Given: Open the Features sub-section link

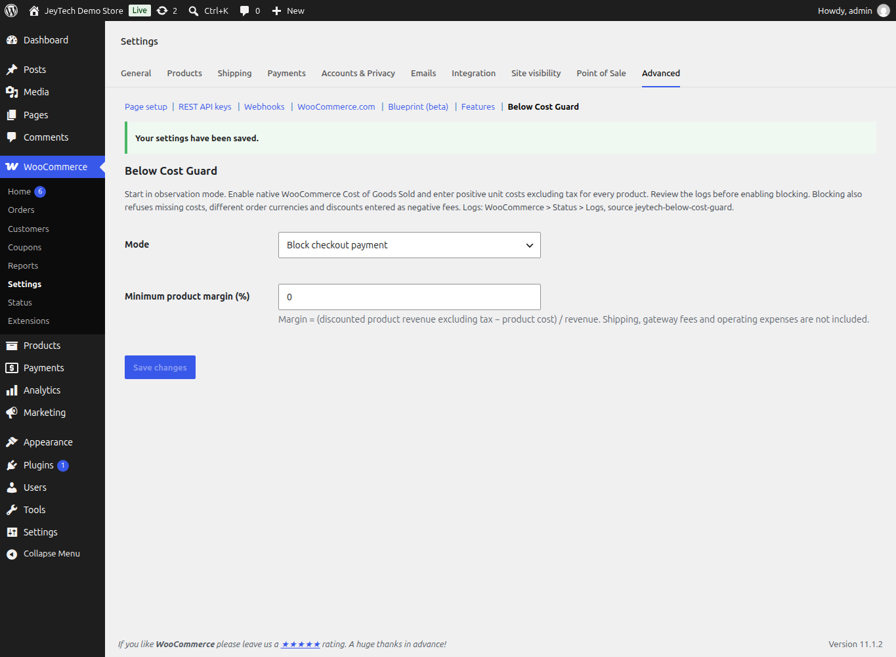Looking at the screenshot, I should [478, 106].
